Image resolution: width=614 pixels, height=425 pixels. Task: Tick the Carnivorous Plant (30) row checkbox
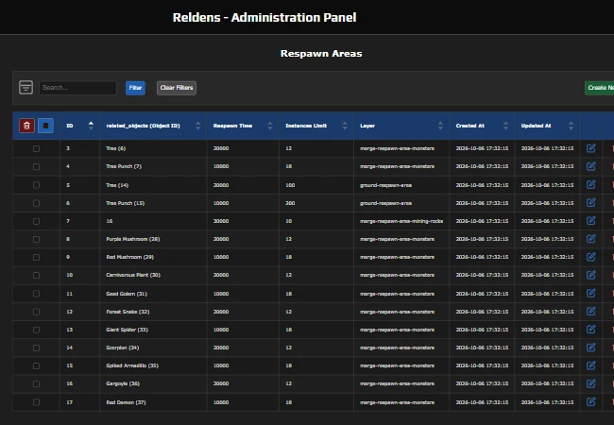click(x=36, y=276)
